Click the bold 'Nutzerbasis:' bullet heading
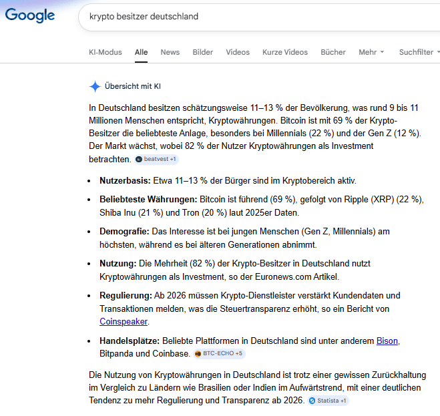The image size is (440, 416). point(125,180)
